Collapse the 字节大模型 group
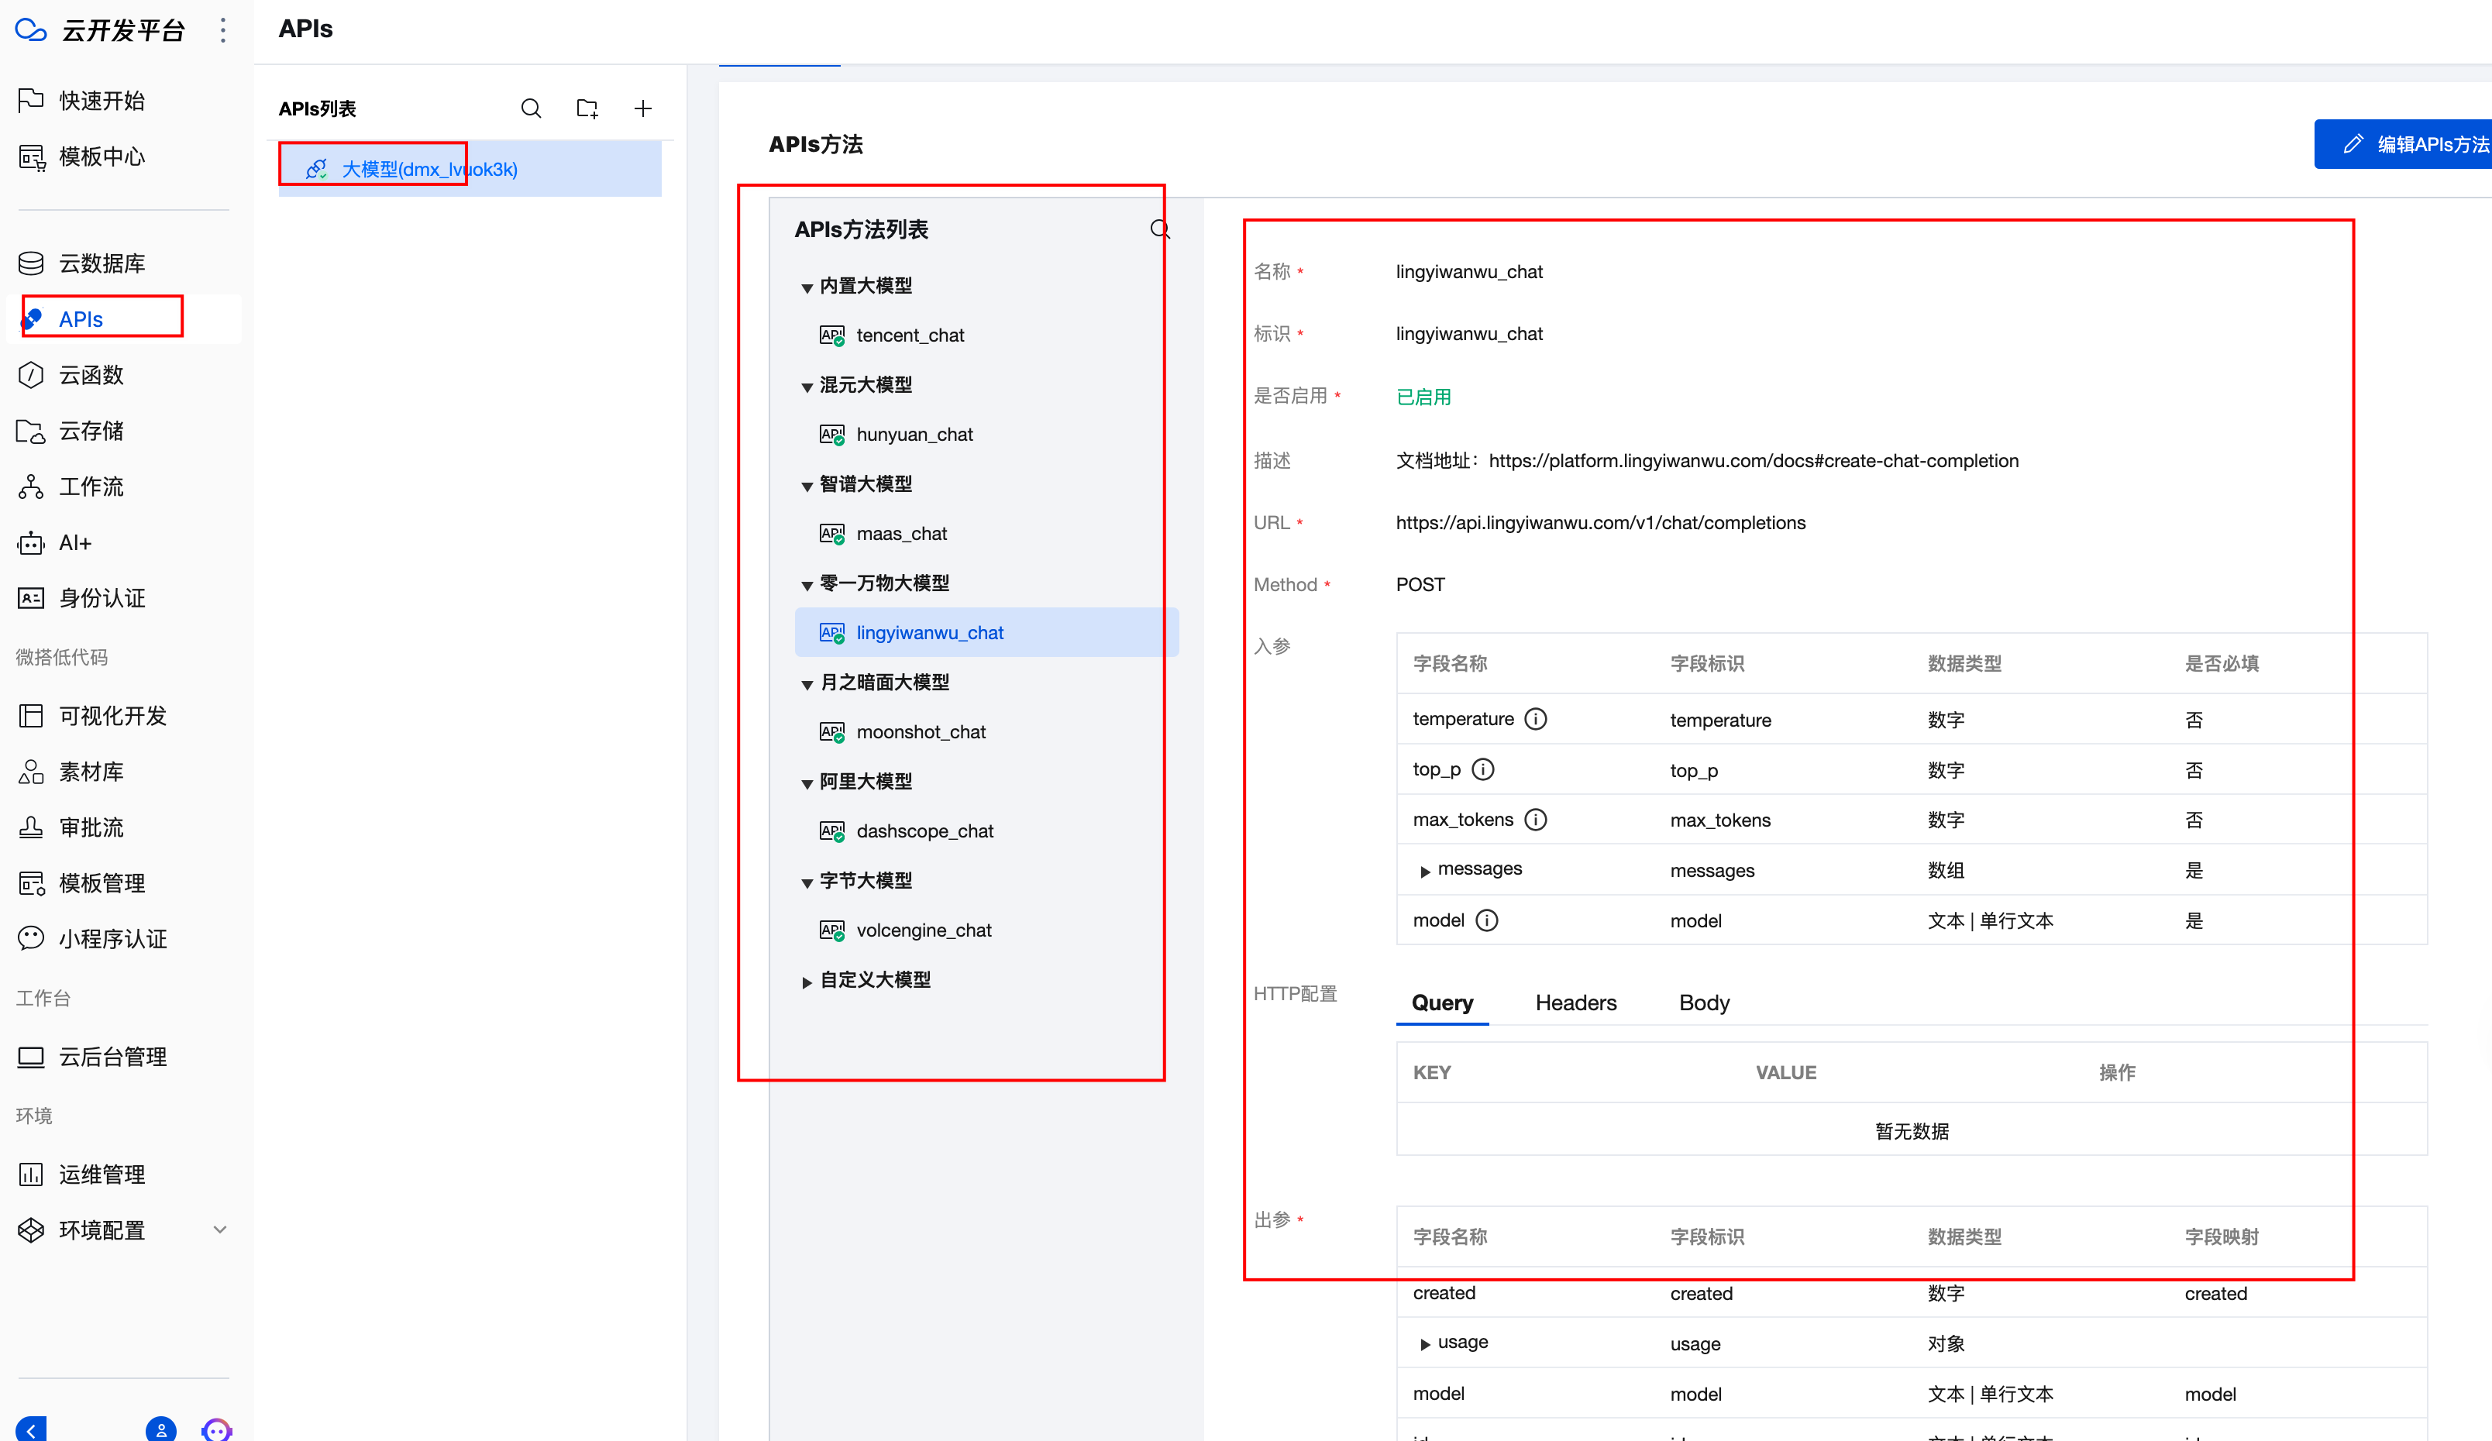 pos(807,882)
